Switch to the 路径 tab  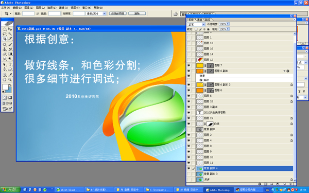208,20
